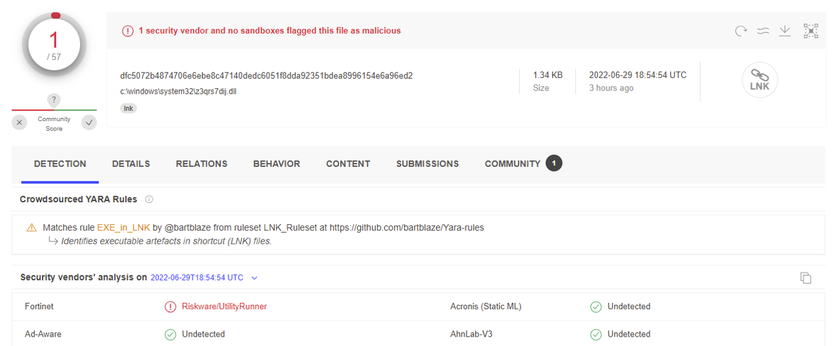This screenshot has width=833, height=346.
Task: Click the EXE_in_LNK rule link
Action: (x=123, y=227)
